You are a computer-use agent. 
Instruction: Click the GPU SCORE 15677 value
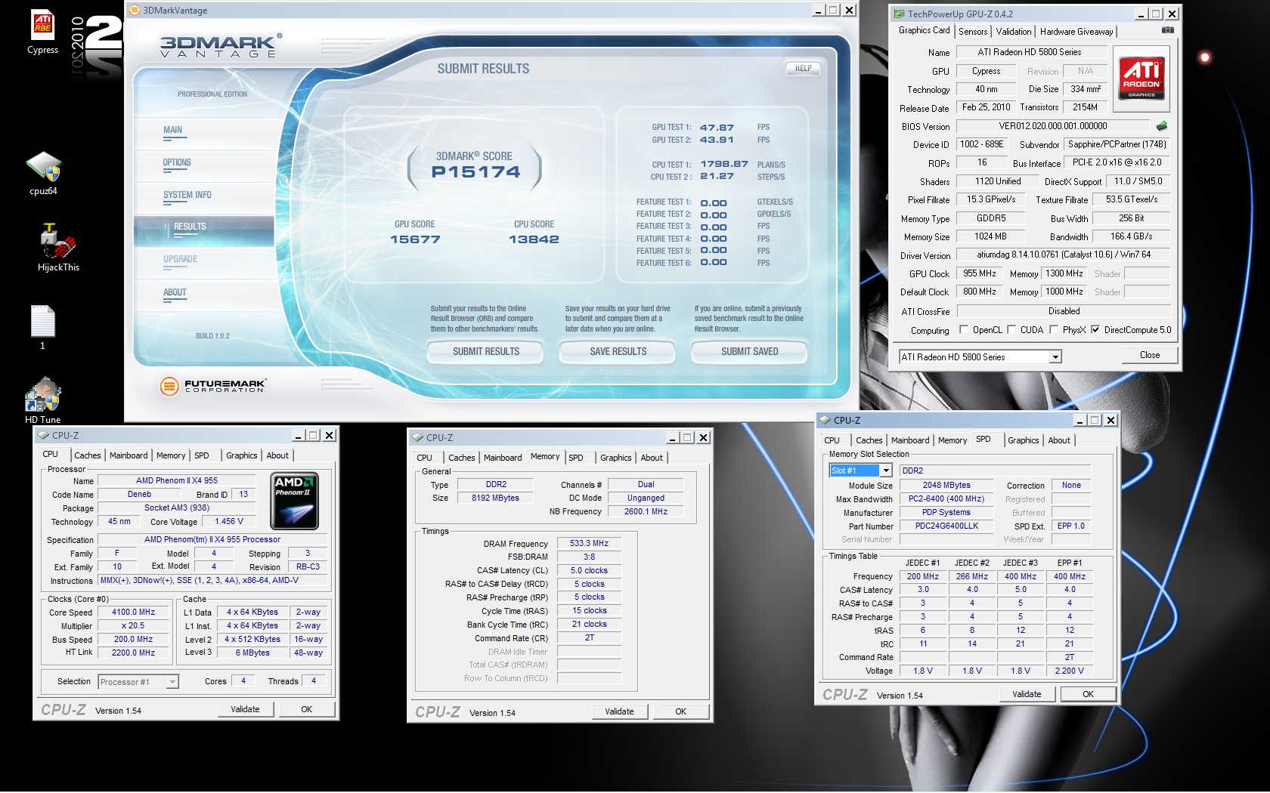tap(415, 239)
